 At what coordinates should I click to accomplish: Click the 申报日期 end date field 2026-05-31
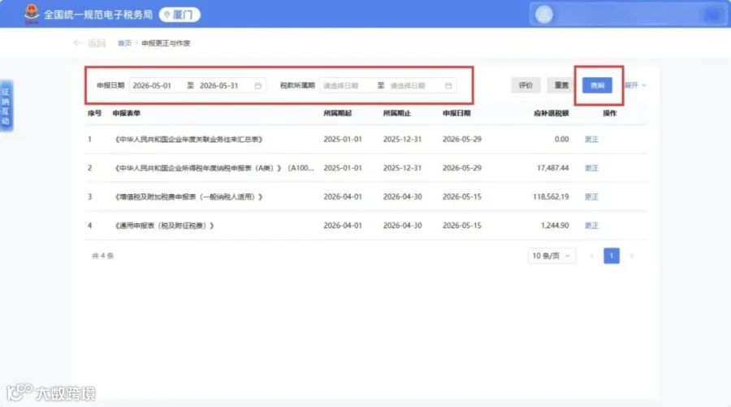pos(219,86)
